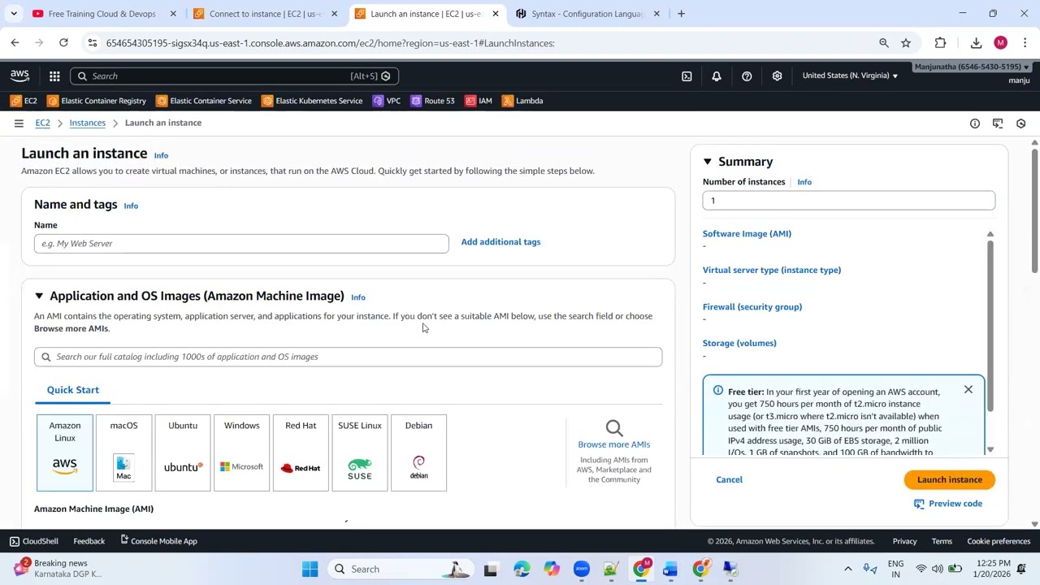
Task: Click Add additional tags
Action: pyautogui.click(x=500, y=242)
